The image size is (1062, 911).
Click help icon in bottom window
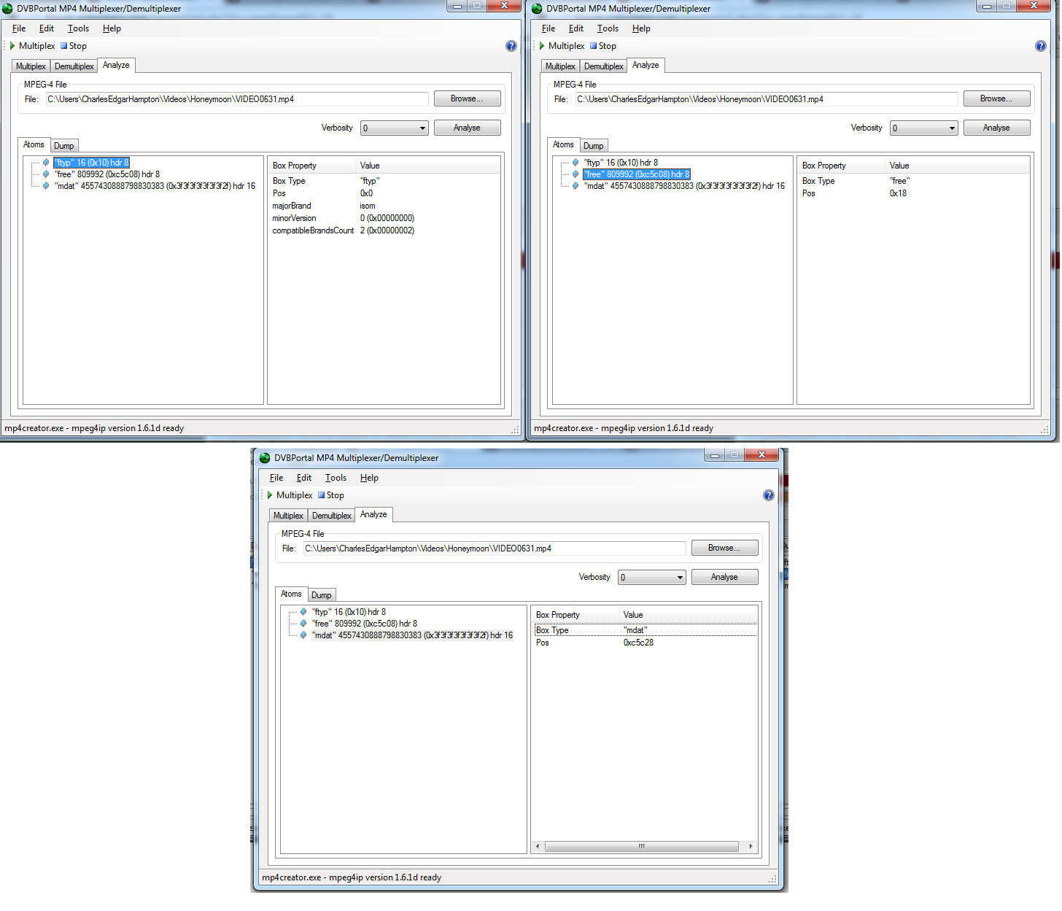(x=769, y=495)
